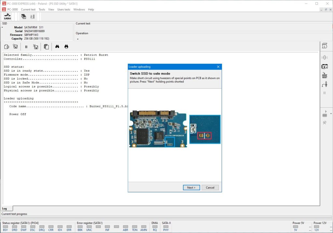Open the Users tests menu
The height and width of the screenshot is (233, 333).
(x=64, y=9)
